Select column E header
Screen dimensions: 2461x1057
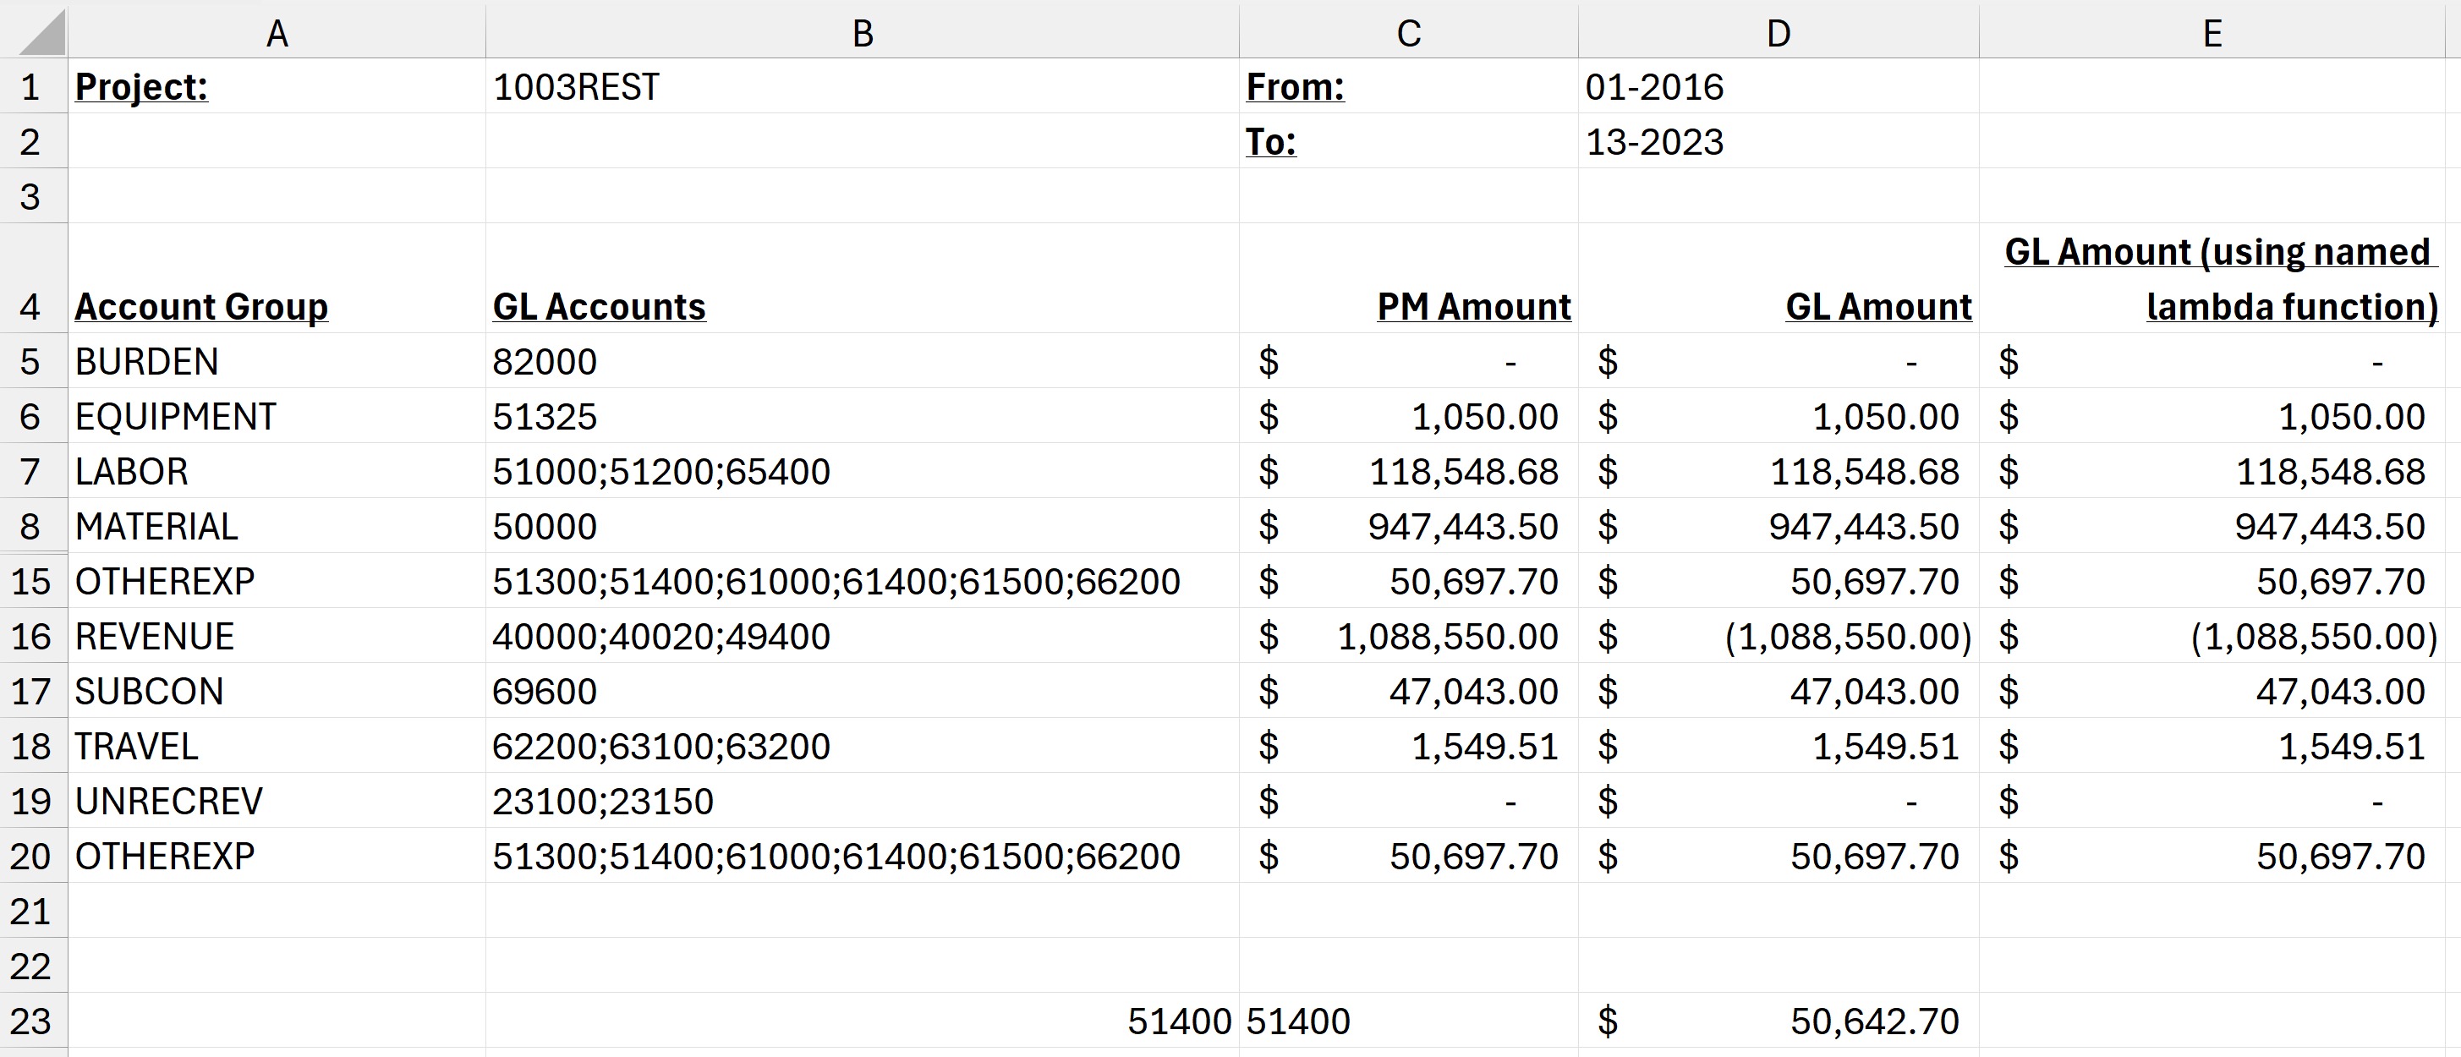[2212, 31]
